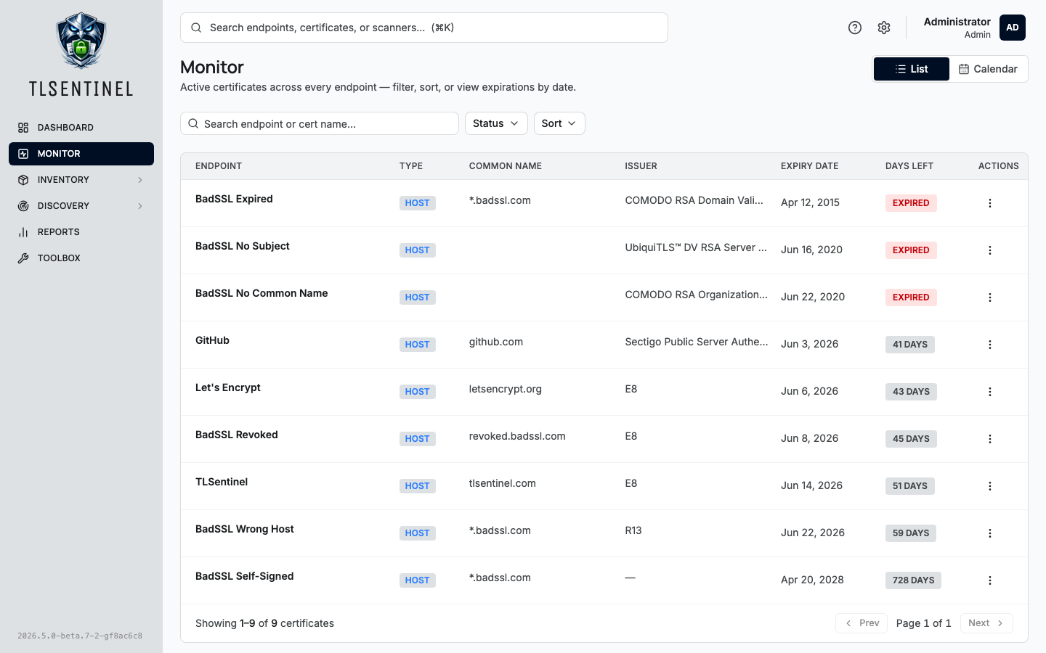Click revoked.badssl.com common name cell

(x=517, y=436)
